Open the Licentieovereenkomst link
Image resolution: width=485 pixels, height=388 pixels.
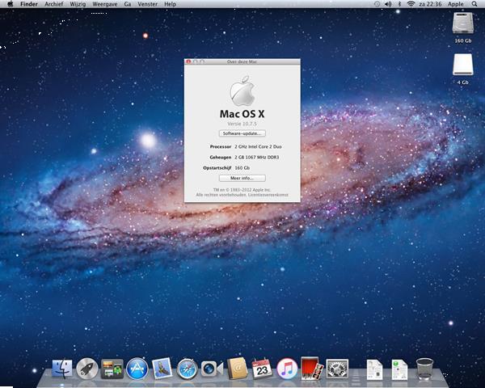[x=268, y=195]
